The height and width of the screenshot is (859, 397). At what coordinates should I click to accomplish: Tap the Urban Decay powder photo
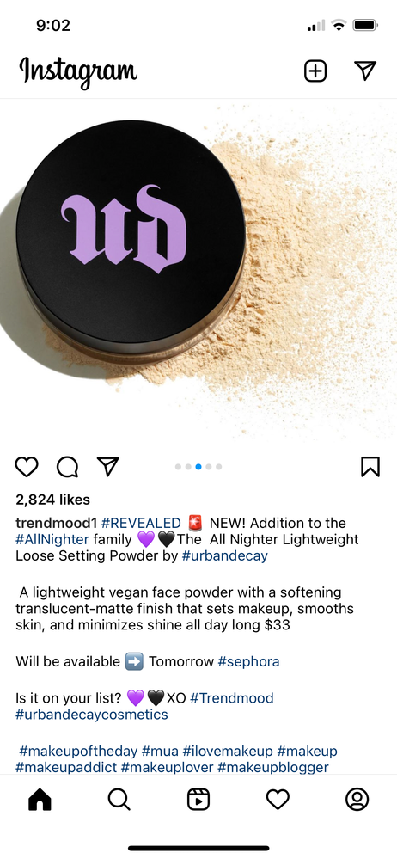(x=198, y=271)
